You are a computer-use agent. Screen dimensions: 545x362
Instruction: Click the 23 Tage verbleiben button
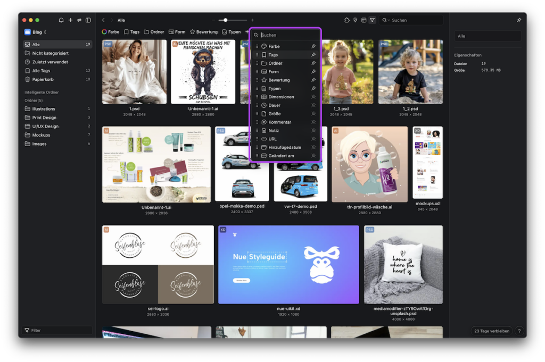pos(491,331)
